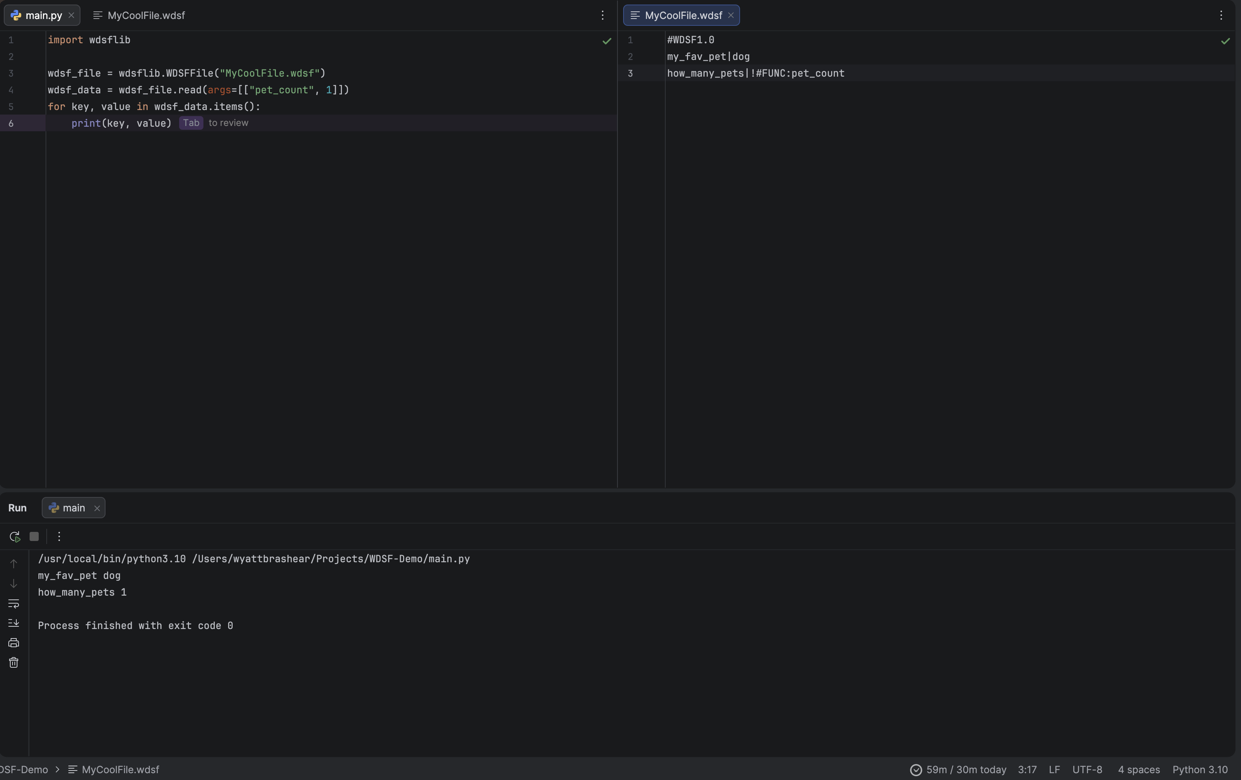Click the Tab to review hint

[x=214, y=123]
